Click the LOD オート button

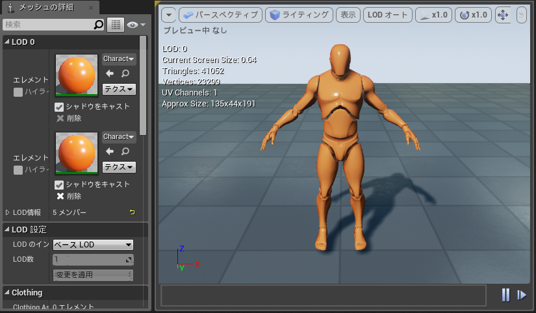click(x=387, y=15)
